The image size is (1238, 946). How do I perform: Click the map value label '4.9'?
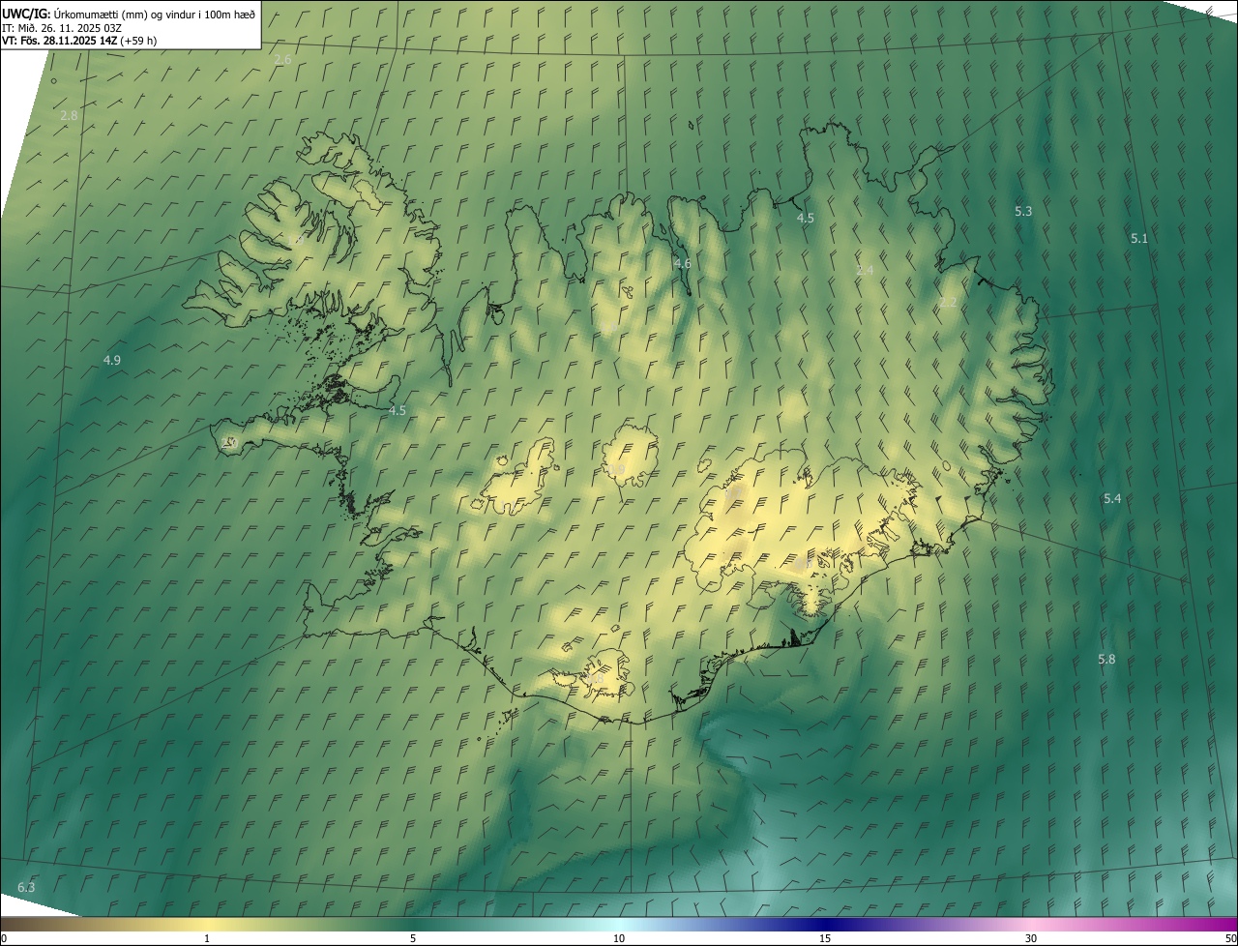click(x=112, y=360)
